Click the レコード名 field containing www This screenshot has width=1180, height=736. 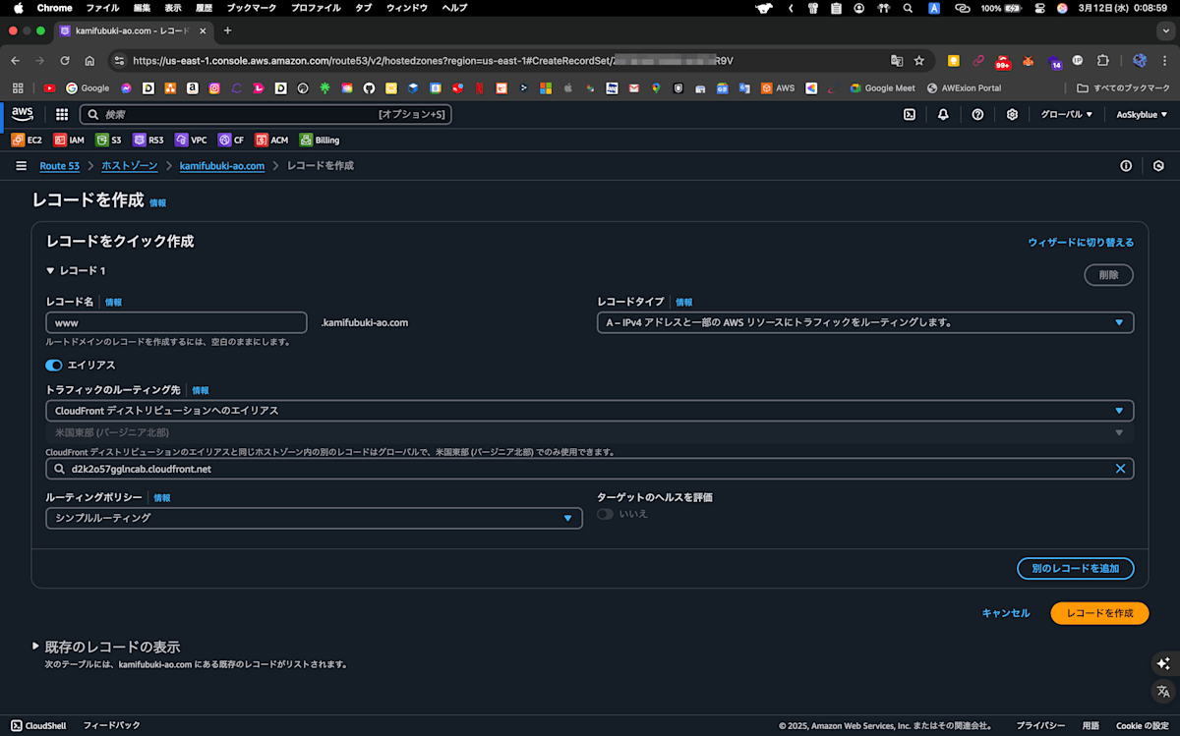[x=177, y=322]
